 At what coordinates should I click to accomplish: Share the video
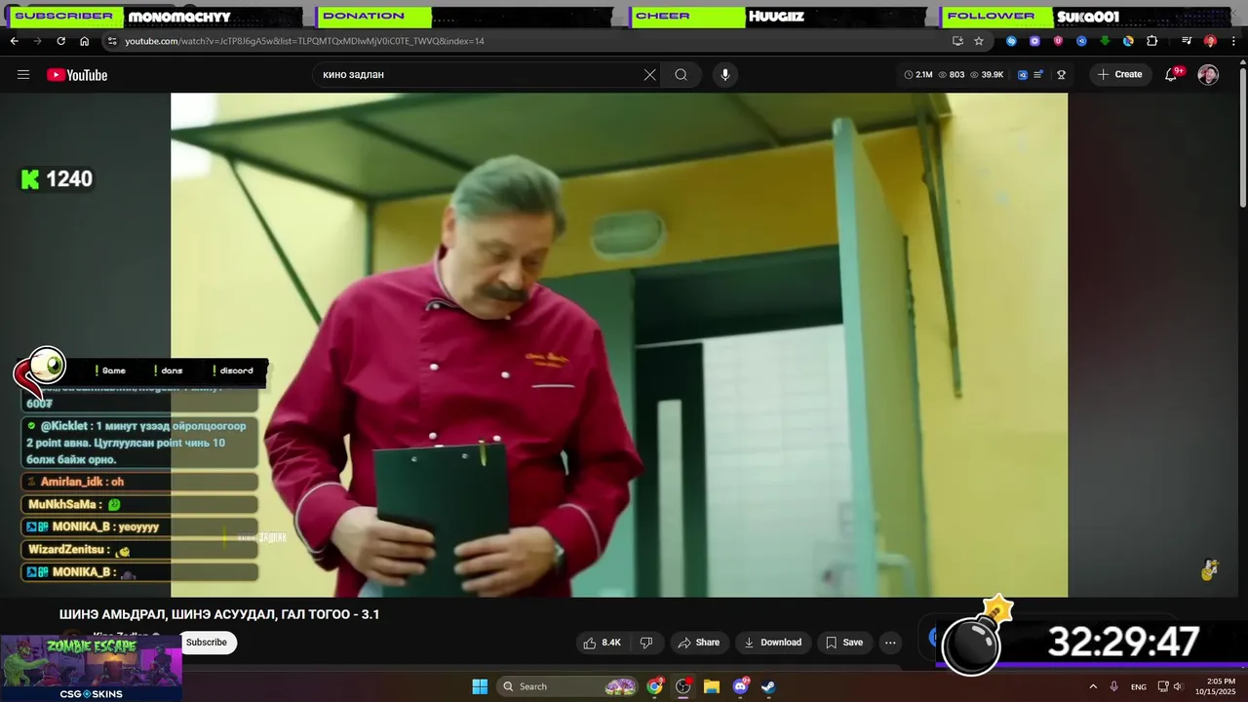[x=698, y=643]
